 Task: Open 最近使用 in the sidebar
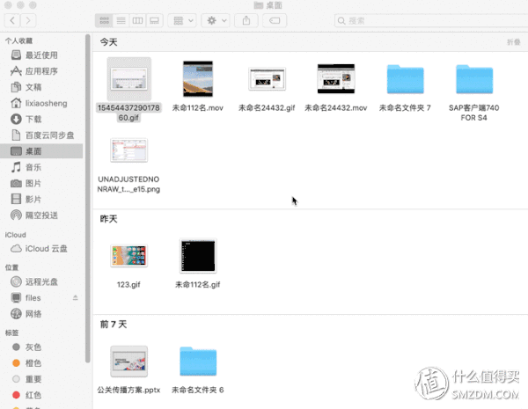click(x=41, y=55)
